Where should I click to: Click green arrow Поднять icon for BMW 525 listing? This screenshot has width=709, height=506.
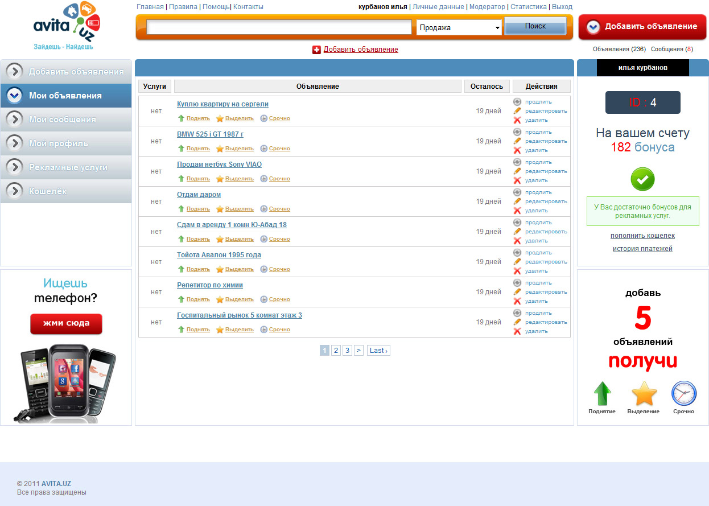(x=181, y=149)
